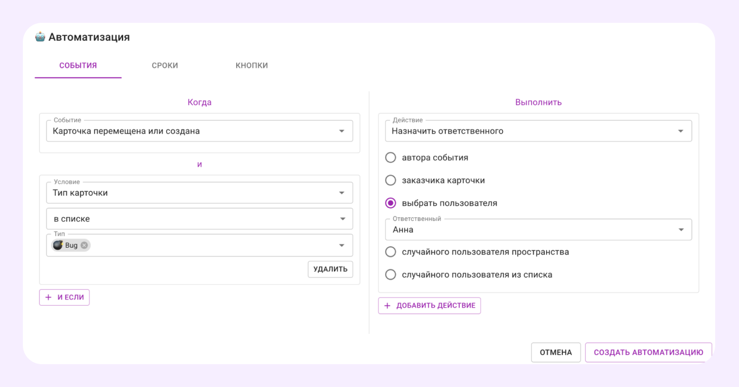Expand the Тип dropdown arrow
Screen dimensions: 739x387
[x=341, y=245]
